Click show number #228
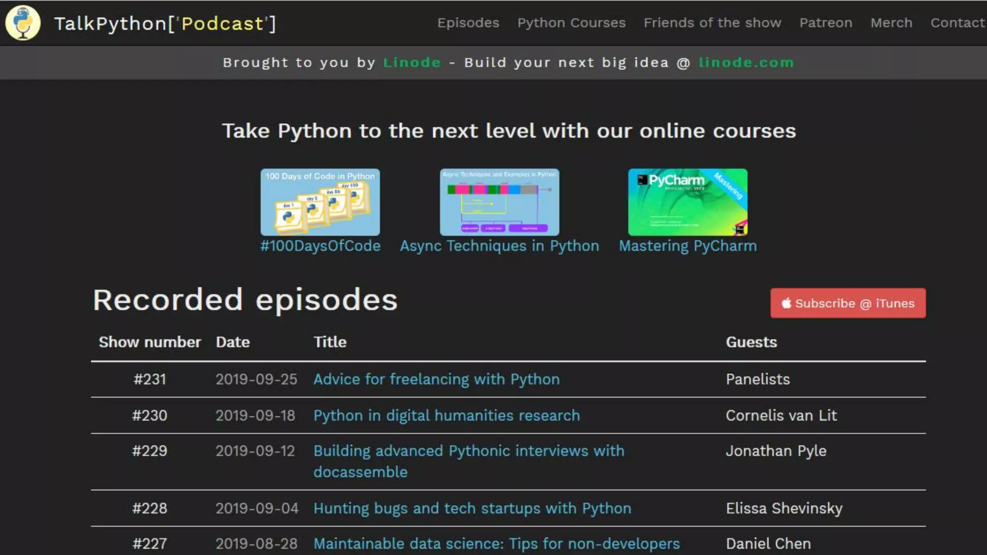987x555 pixels. [x=149, y=508]
